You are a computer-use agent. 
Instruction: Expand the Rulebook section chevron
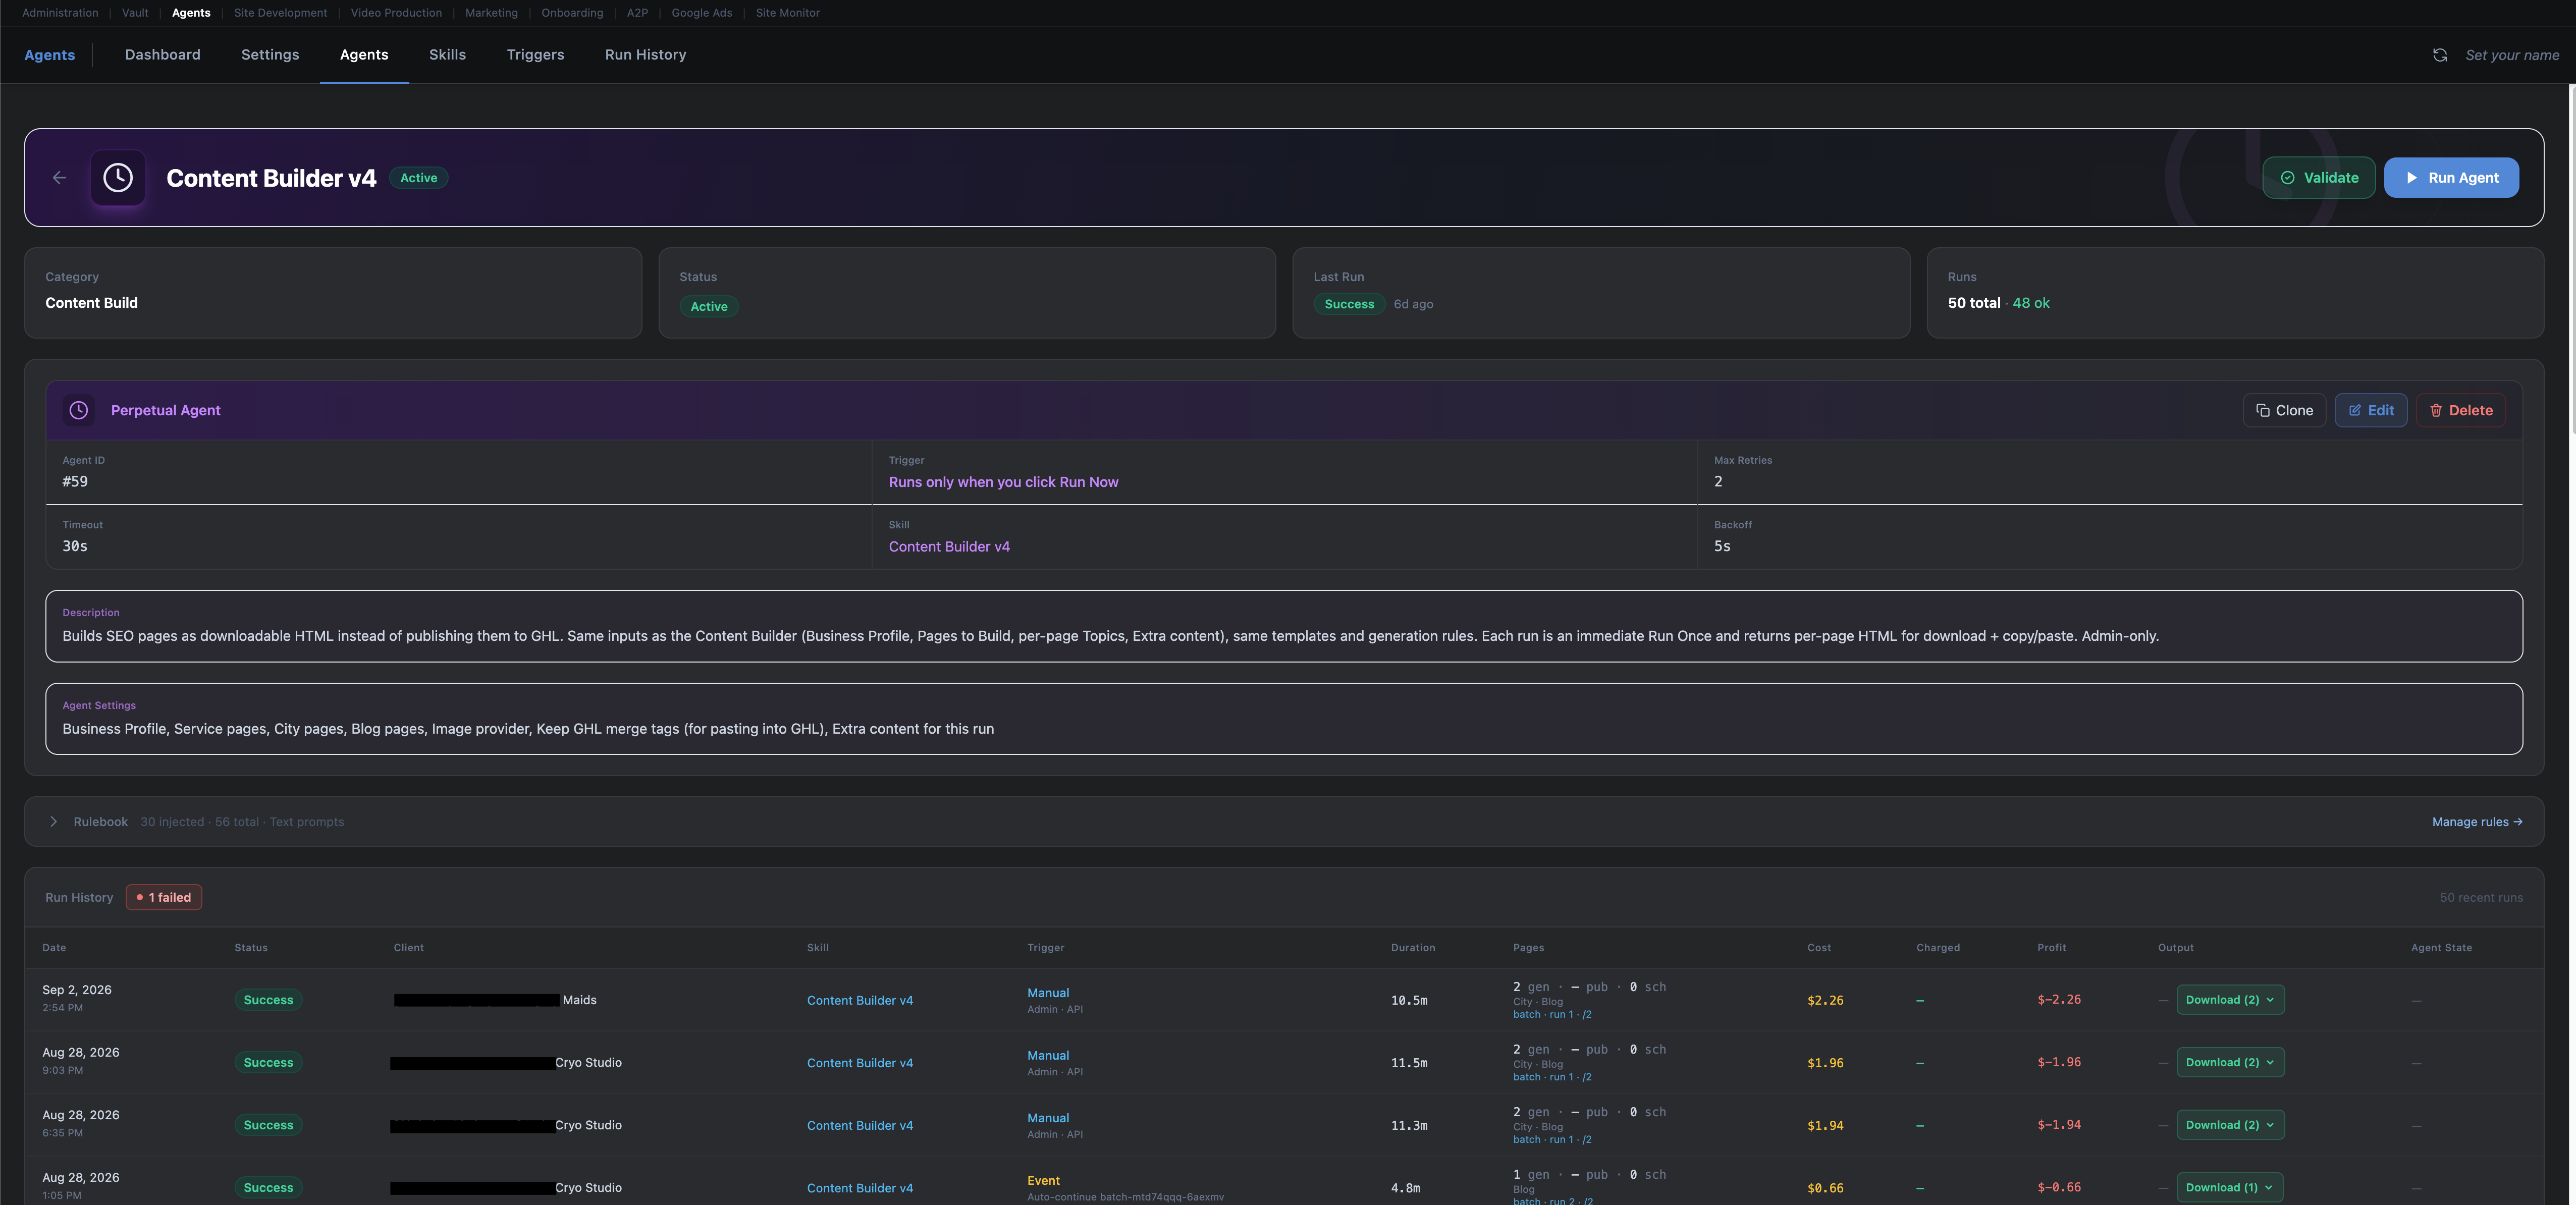pos(54,822)
